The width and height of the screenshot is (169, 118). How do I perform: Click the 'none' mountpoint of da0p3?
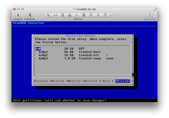point(110,58)
